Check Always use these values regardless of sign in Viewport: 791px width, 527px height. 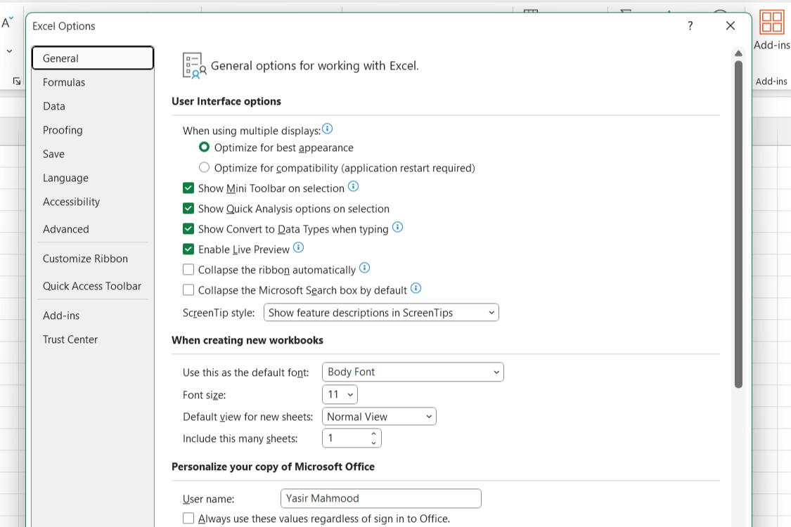click(x=188, y=519)
